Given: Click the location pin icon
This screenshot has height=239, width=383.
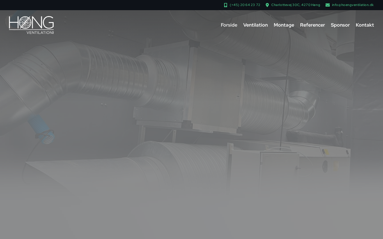Looking at the screenshot, I should [x=267, y=5].
